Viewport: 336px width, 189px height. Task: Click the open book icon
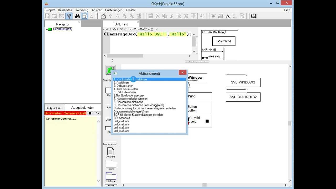[254, 16]
